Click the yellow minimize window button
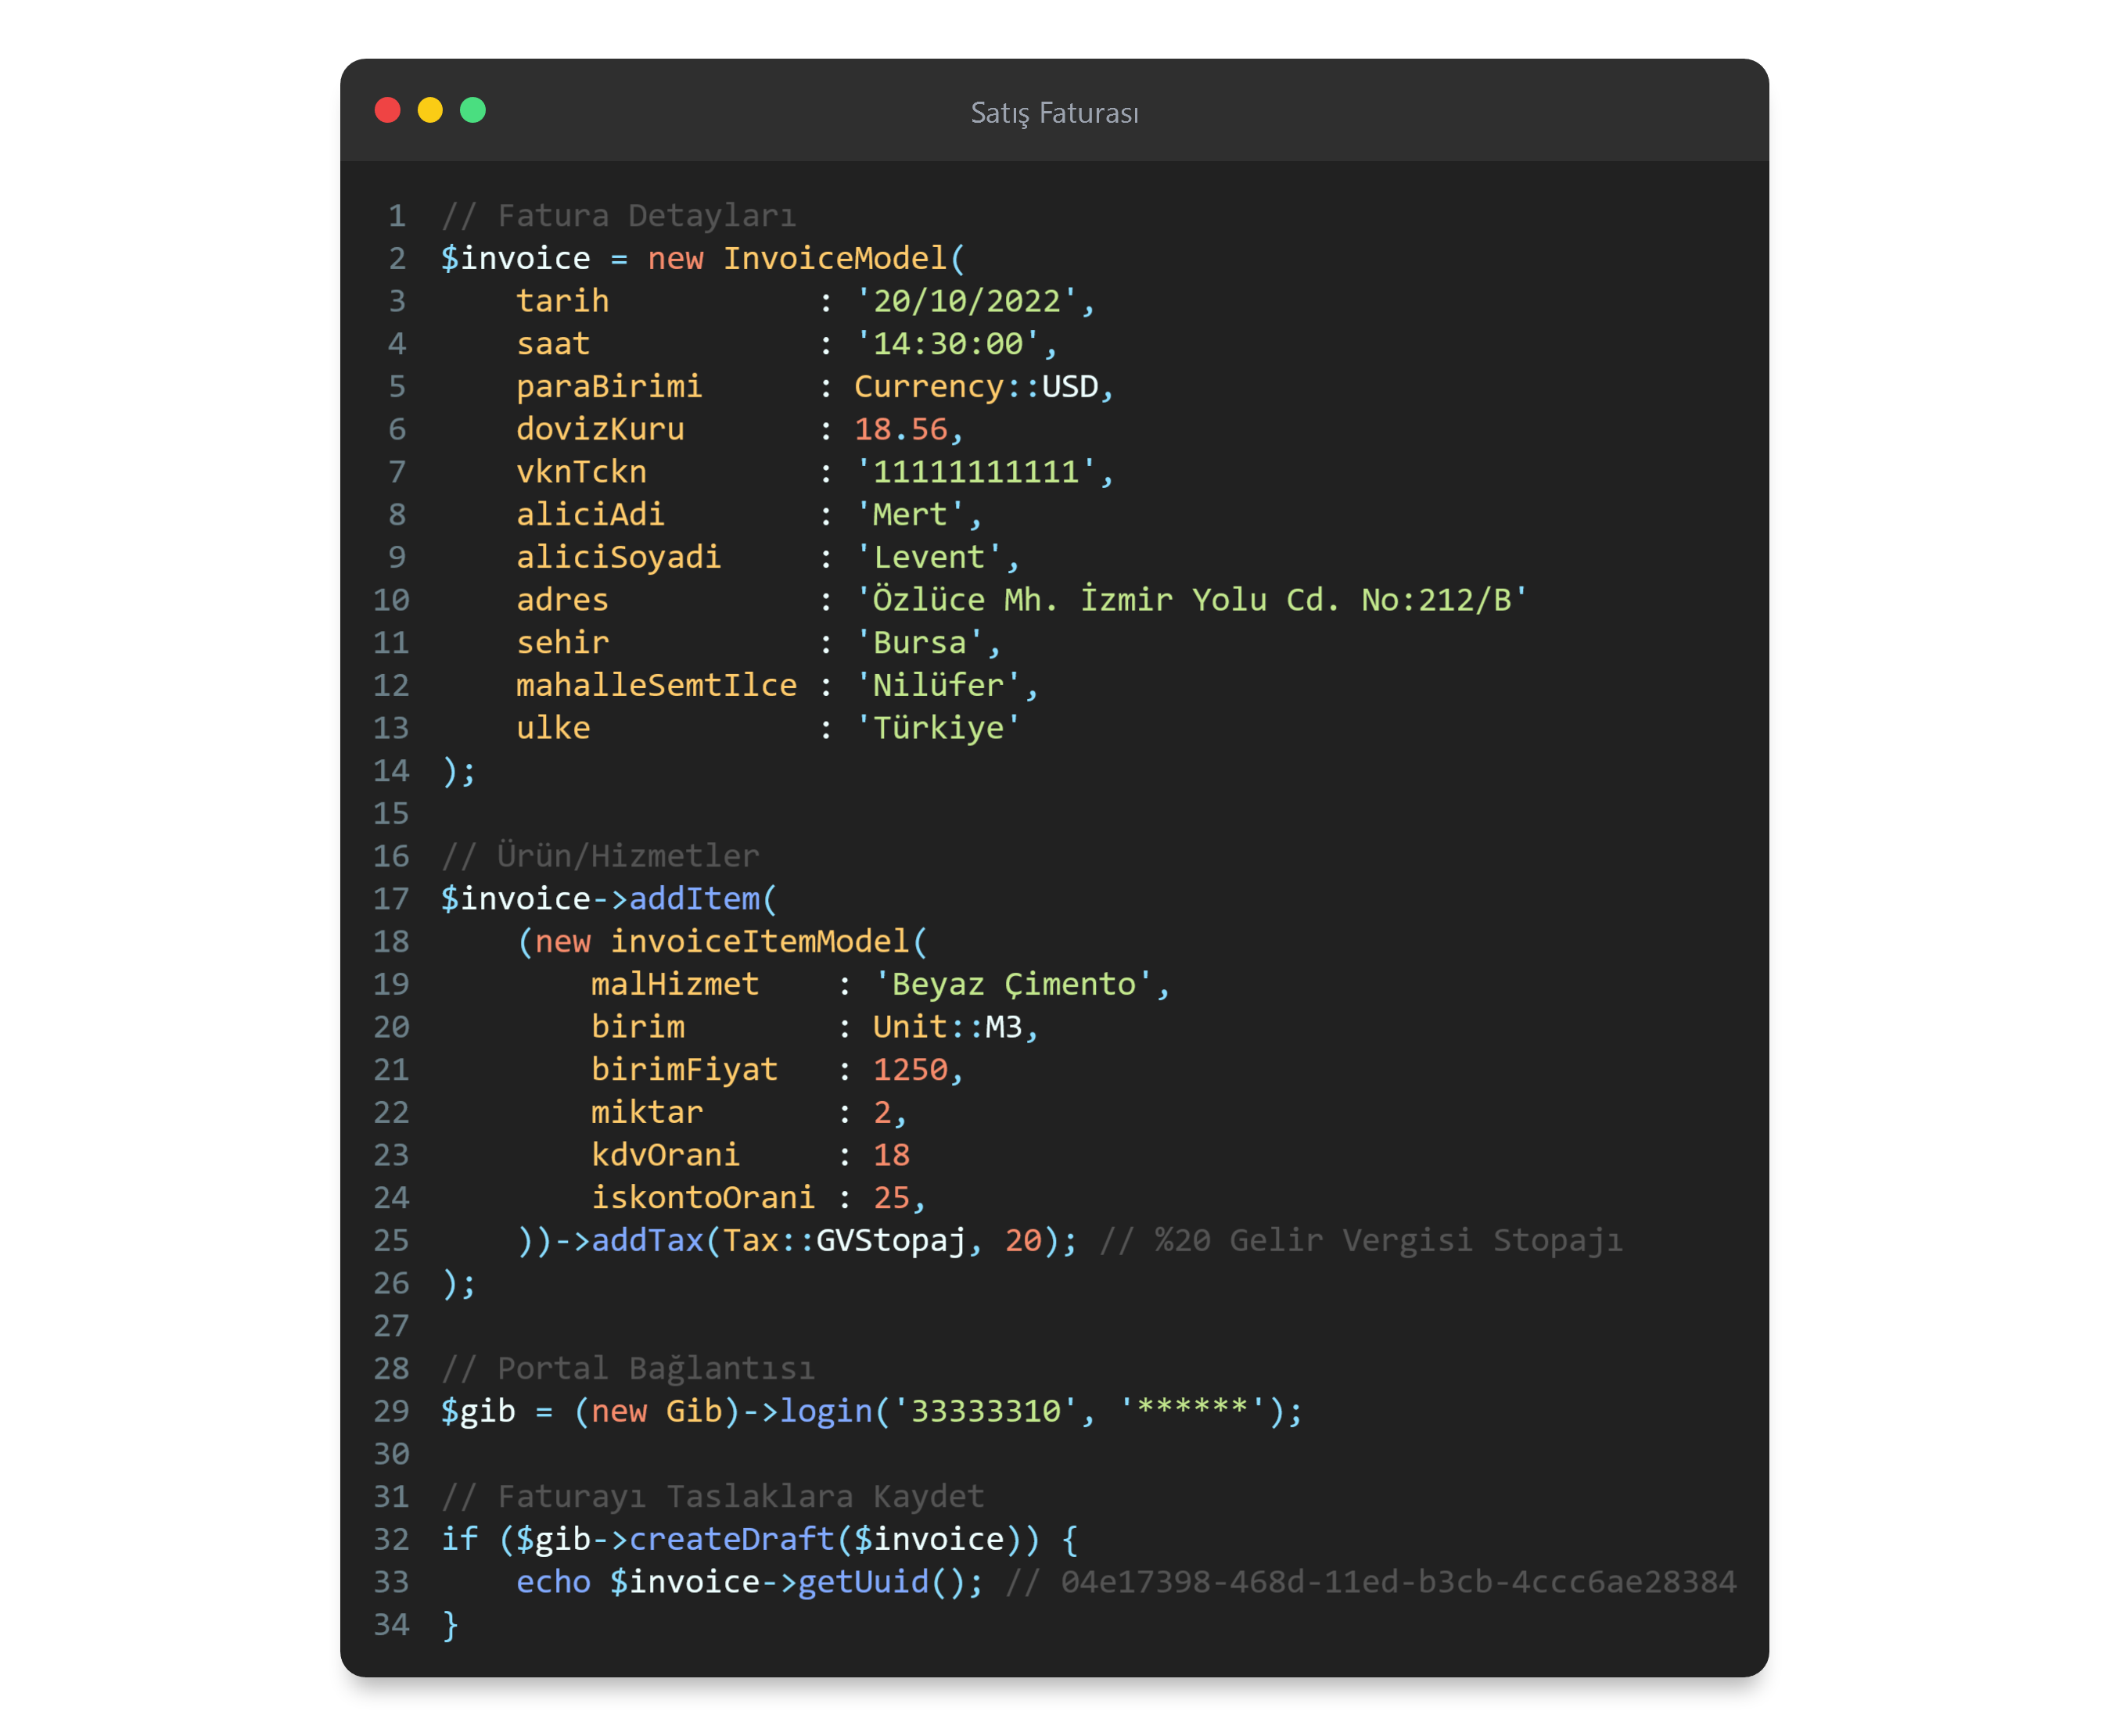Screen dimensions: 2112x1736 (x=430, y=110)
